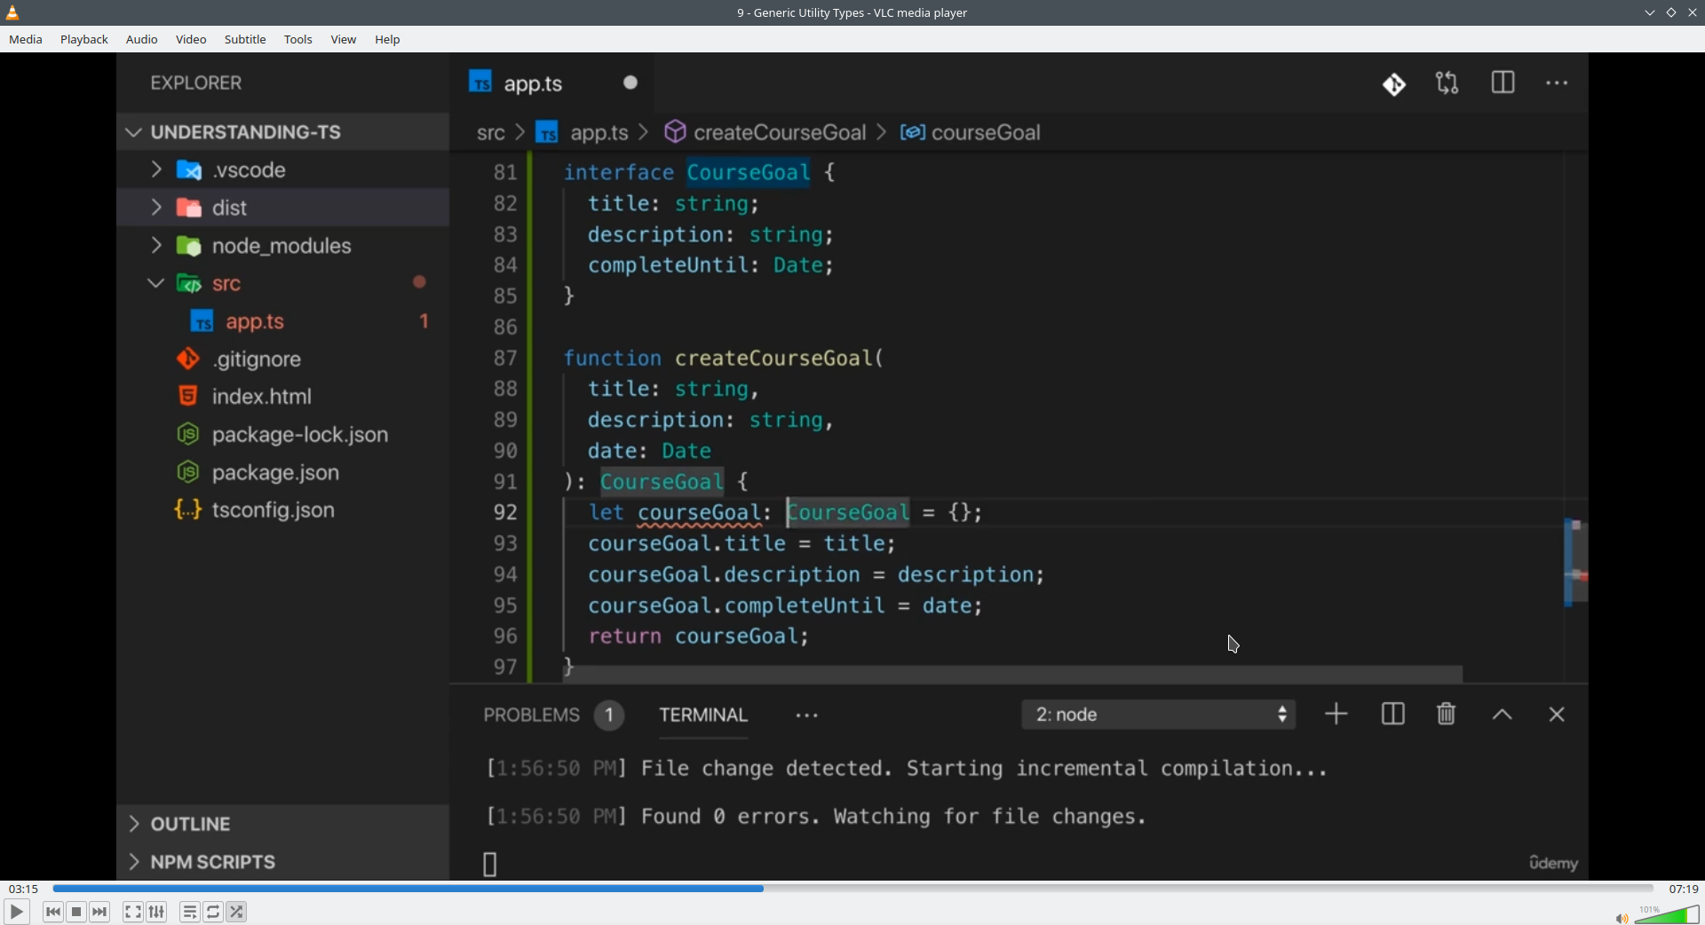Image resolution: width=1705 pixels, height=925 pixels.
Task: Click the EXPLORER sidebar title
Action: 196,83
